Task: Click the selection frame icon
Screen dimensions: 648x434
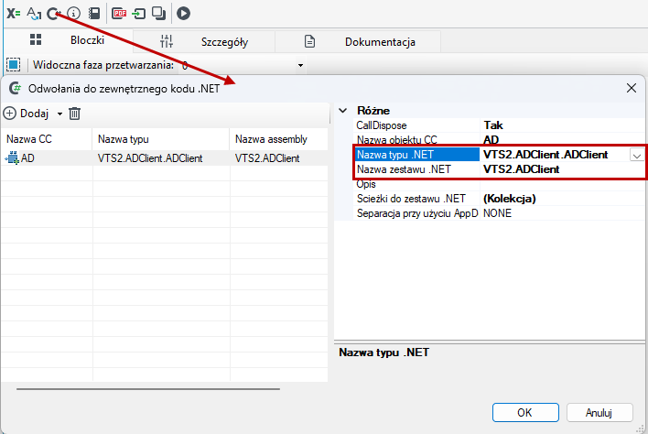Action: click(13, 65)
